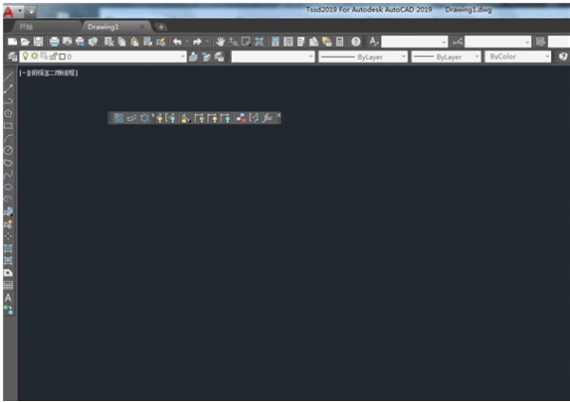Toggle layer freeze sun icon

(x=34, y=57)
